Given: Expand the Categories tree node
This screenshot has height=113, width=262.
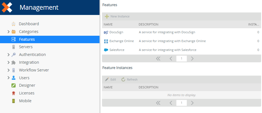Looking at the screenshot, I should click(9, 32).
